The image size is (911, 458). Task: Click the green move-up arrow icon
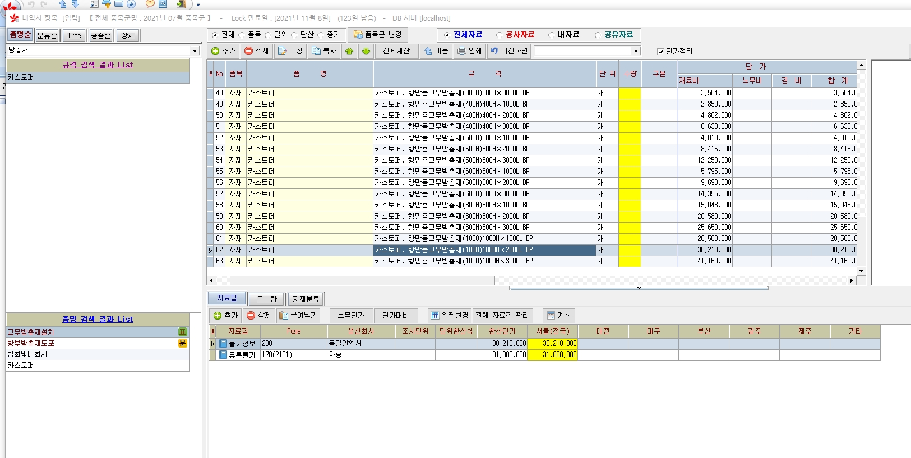(x=349, y=51)
